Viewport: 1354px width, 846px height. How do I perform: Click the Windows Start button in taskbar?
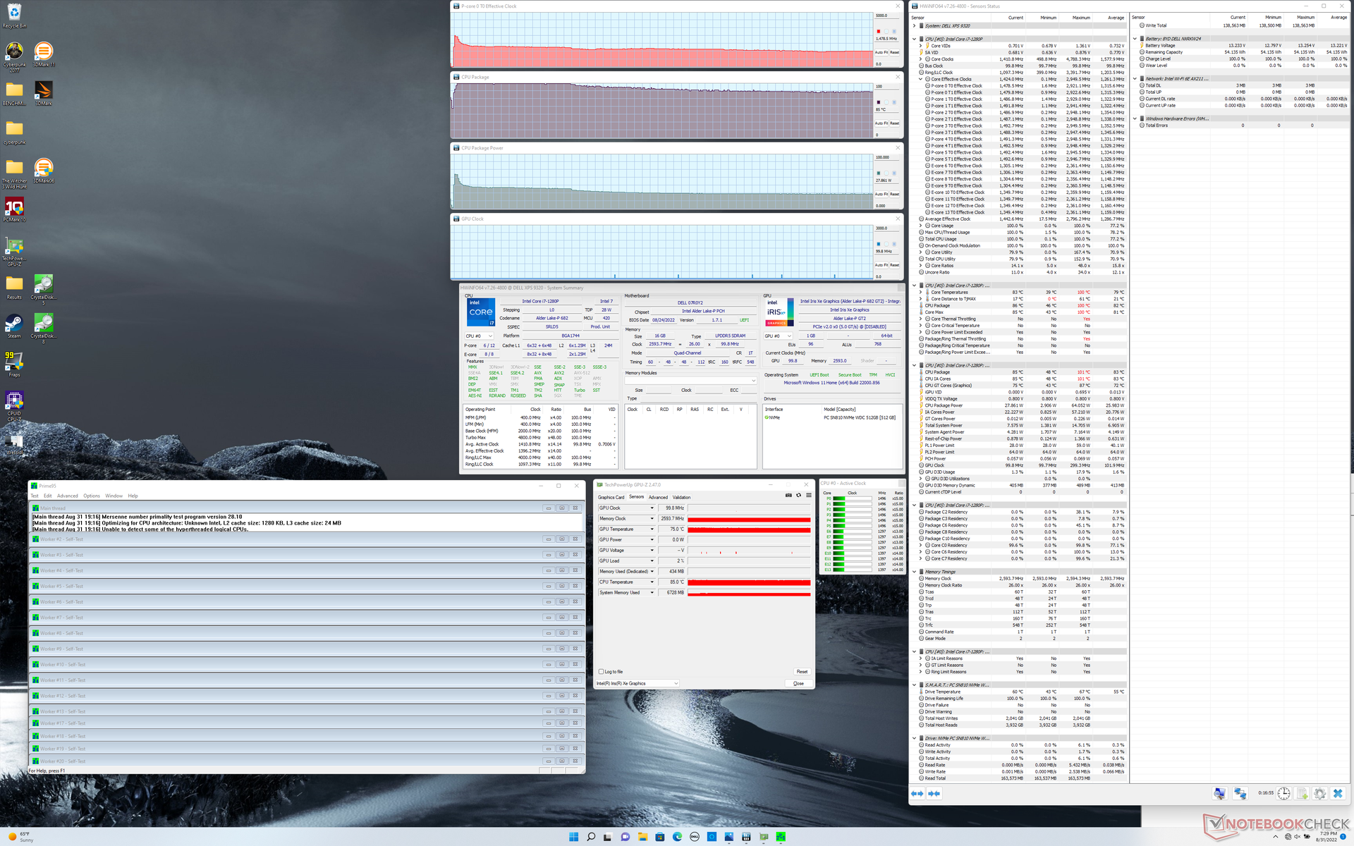click(573, 837)
